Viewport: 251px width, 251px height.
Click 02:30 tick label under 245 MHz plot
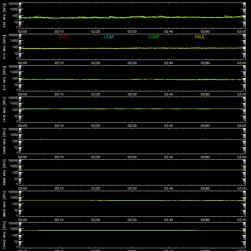tap(132, 32)
